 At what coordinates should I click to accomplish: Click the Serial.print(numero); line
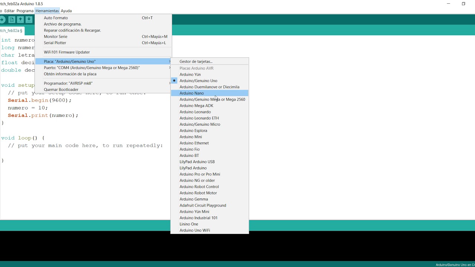click(x=43, y=115)
